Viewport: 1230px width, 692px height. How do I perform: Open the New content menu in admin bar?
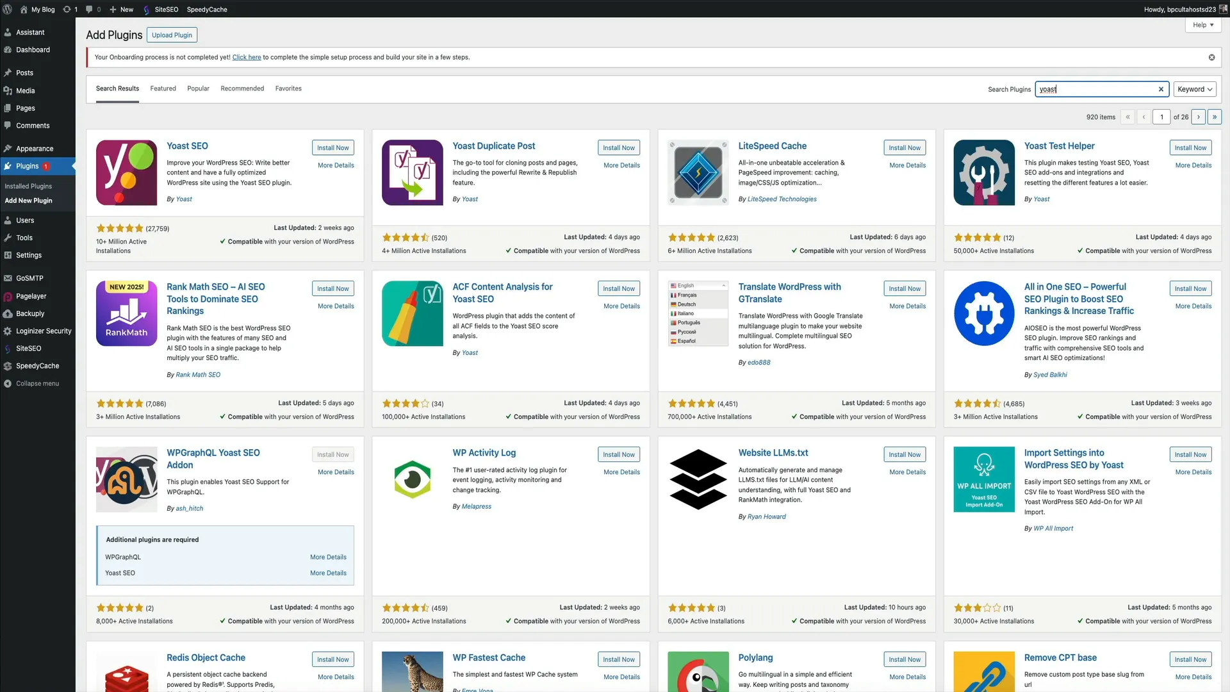point(121,9)
